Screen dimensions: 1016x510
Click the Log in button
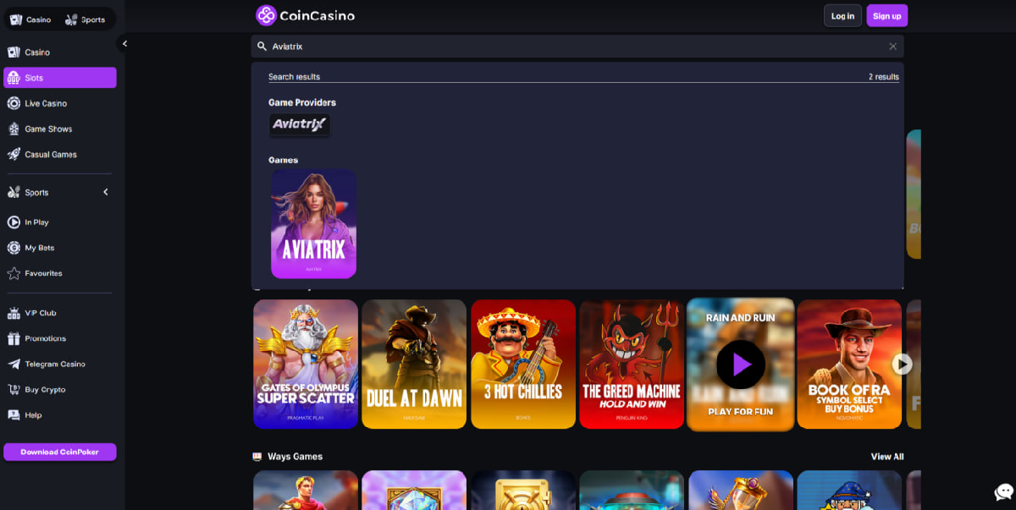click(x=842, y=16)
